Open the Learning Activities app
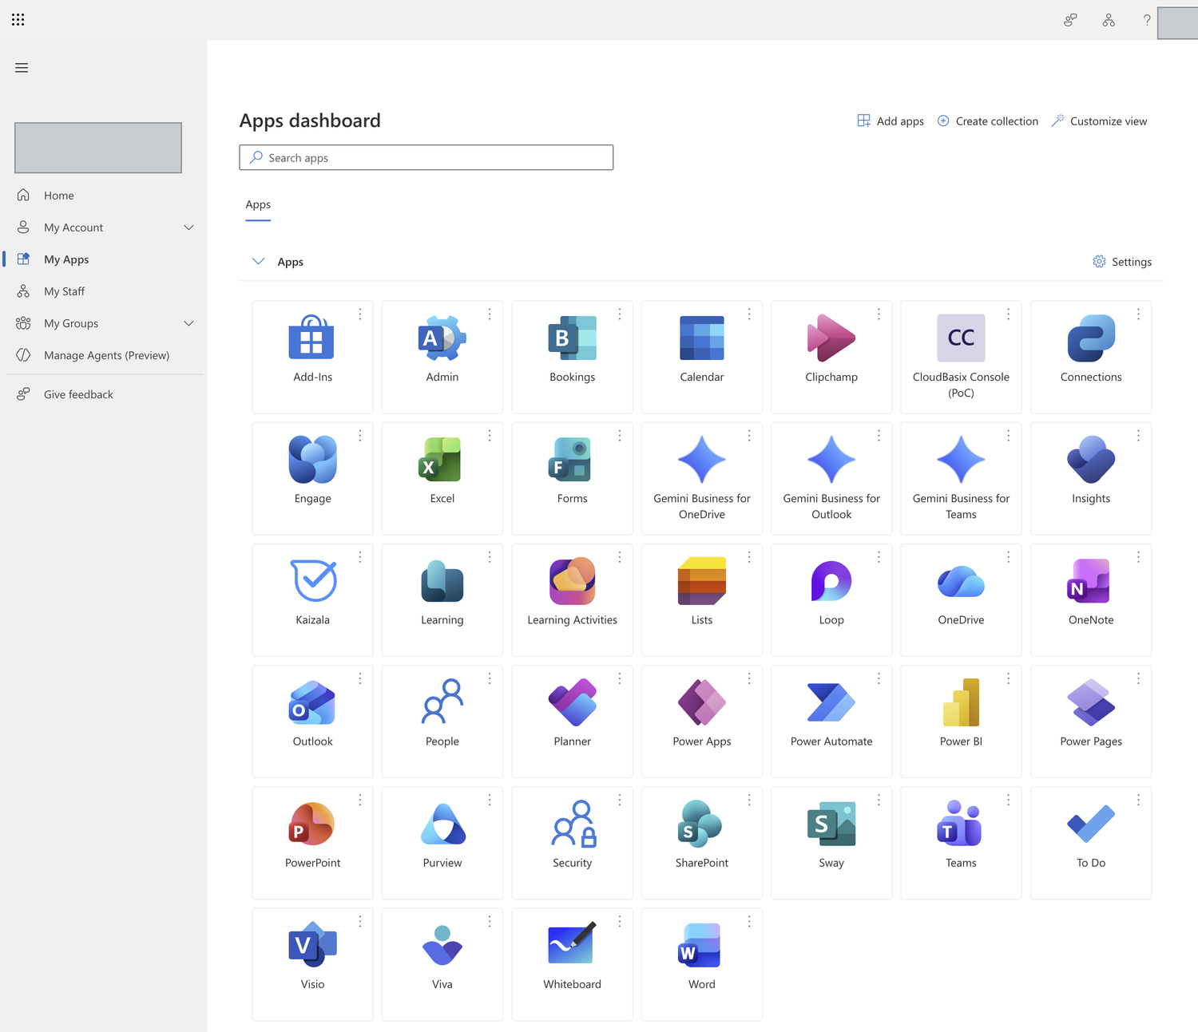Viewport: 1198px width, 1032px height. 572,599
